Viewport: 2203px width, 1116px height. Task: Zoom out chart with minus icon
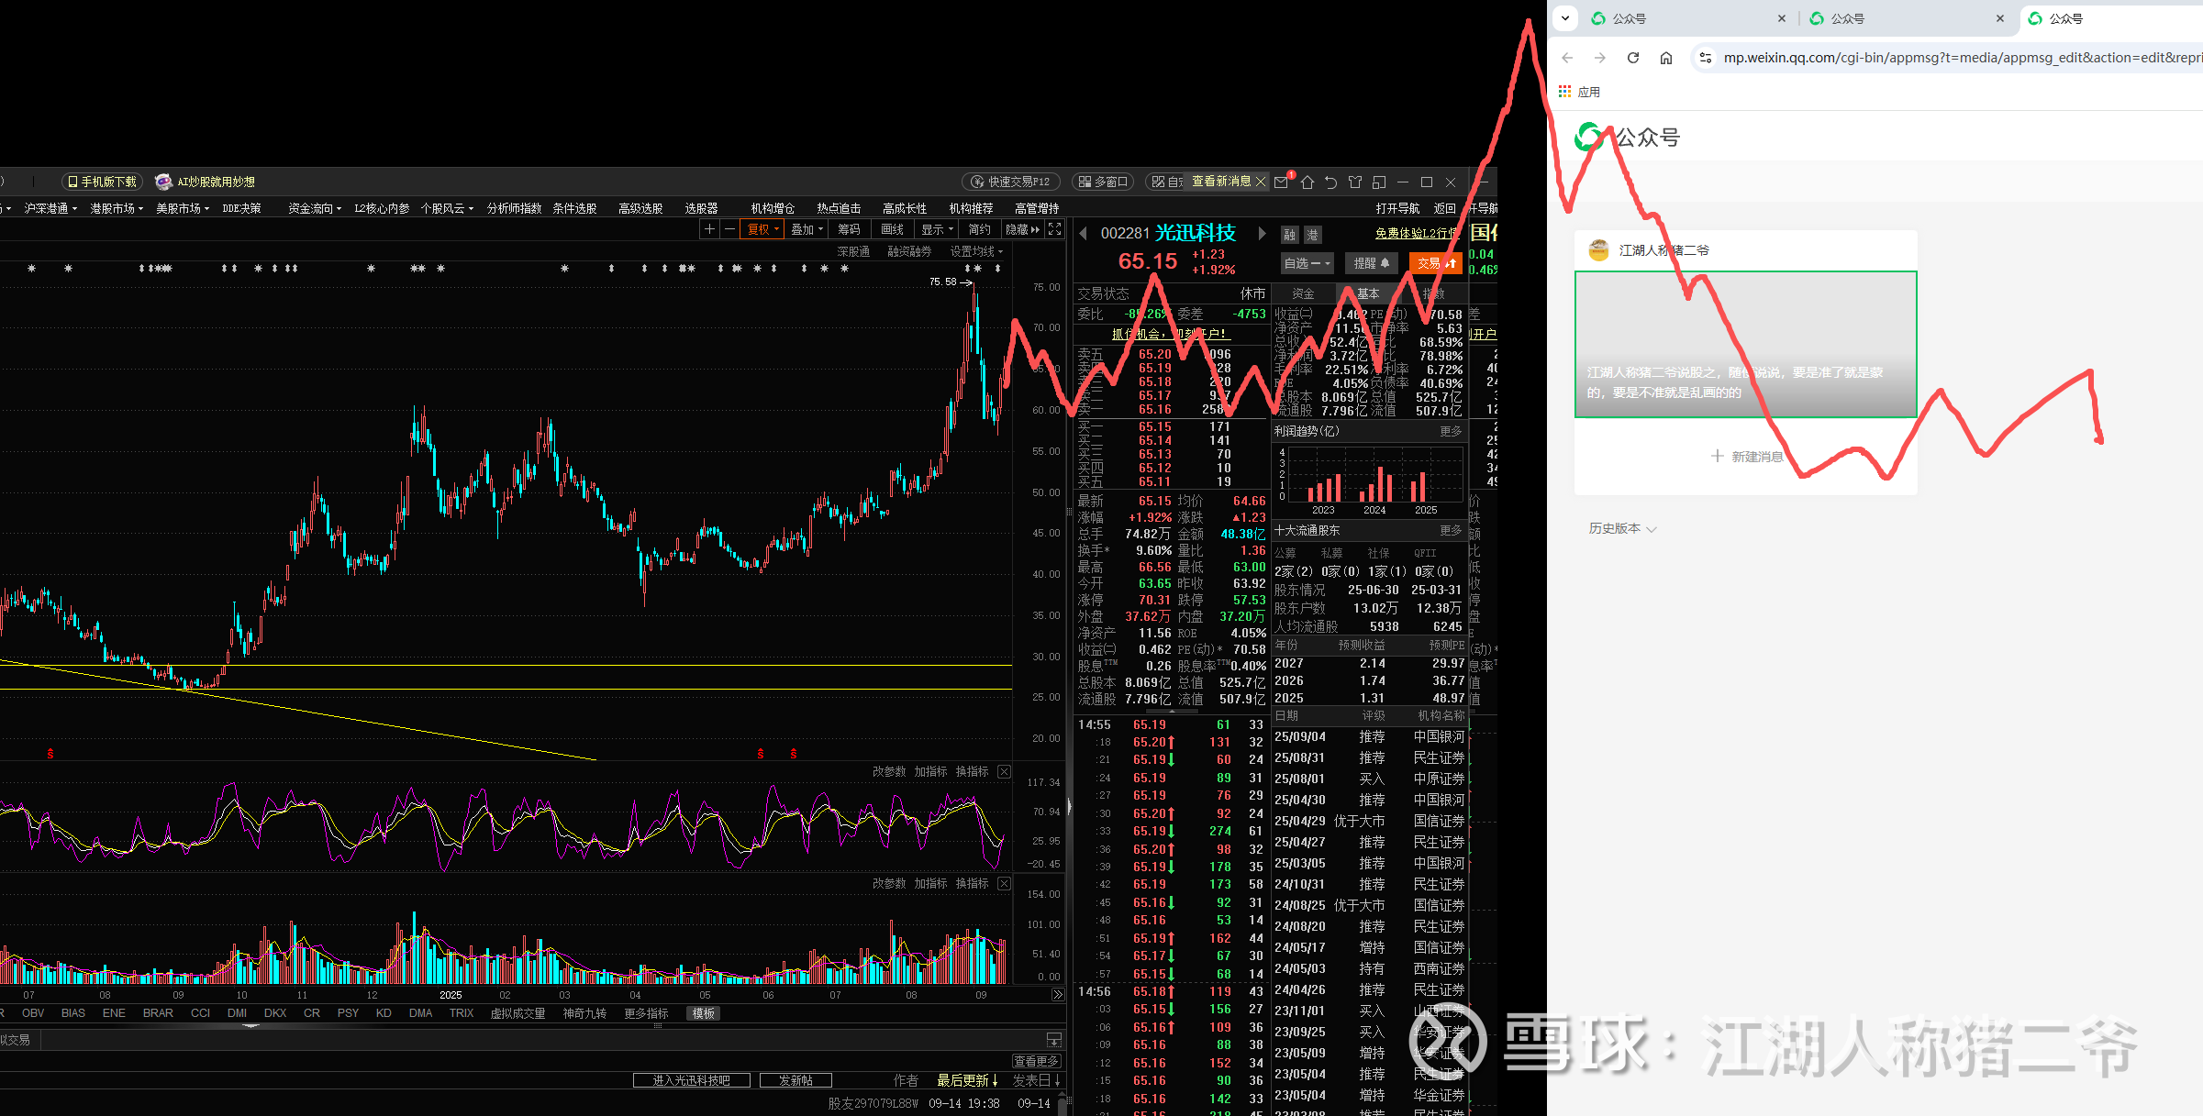[729, 229]
